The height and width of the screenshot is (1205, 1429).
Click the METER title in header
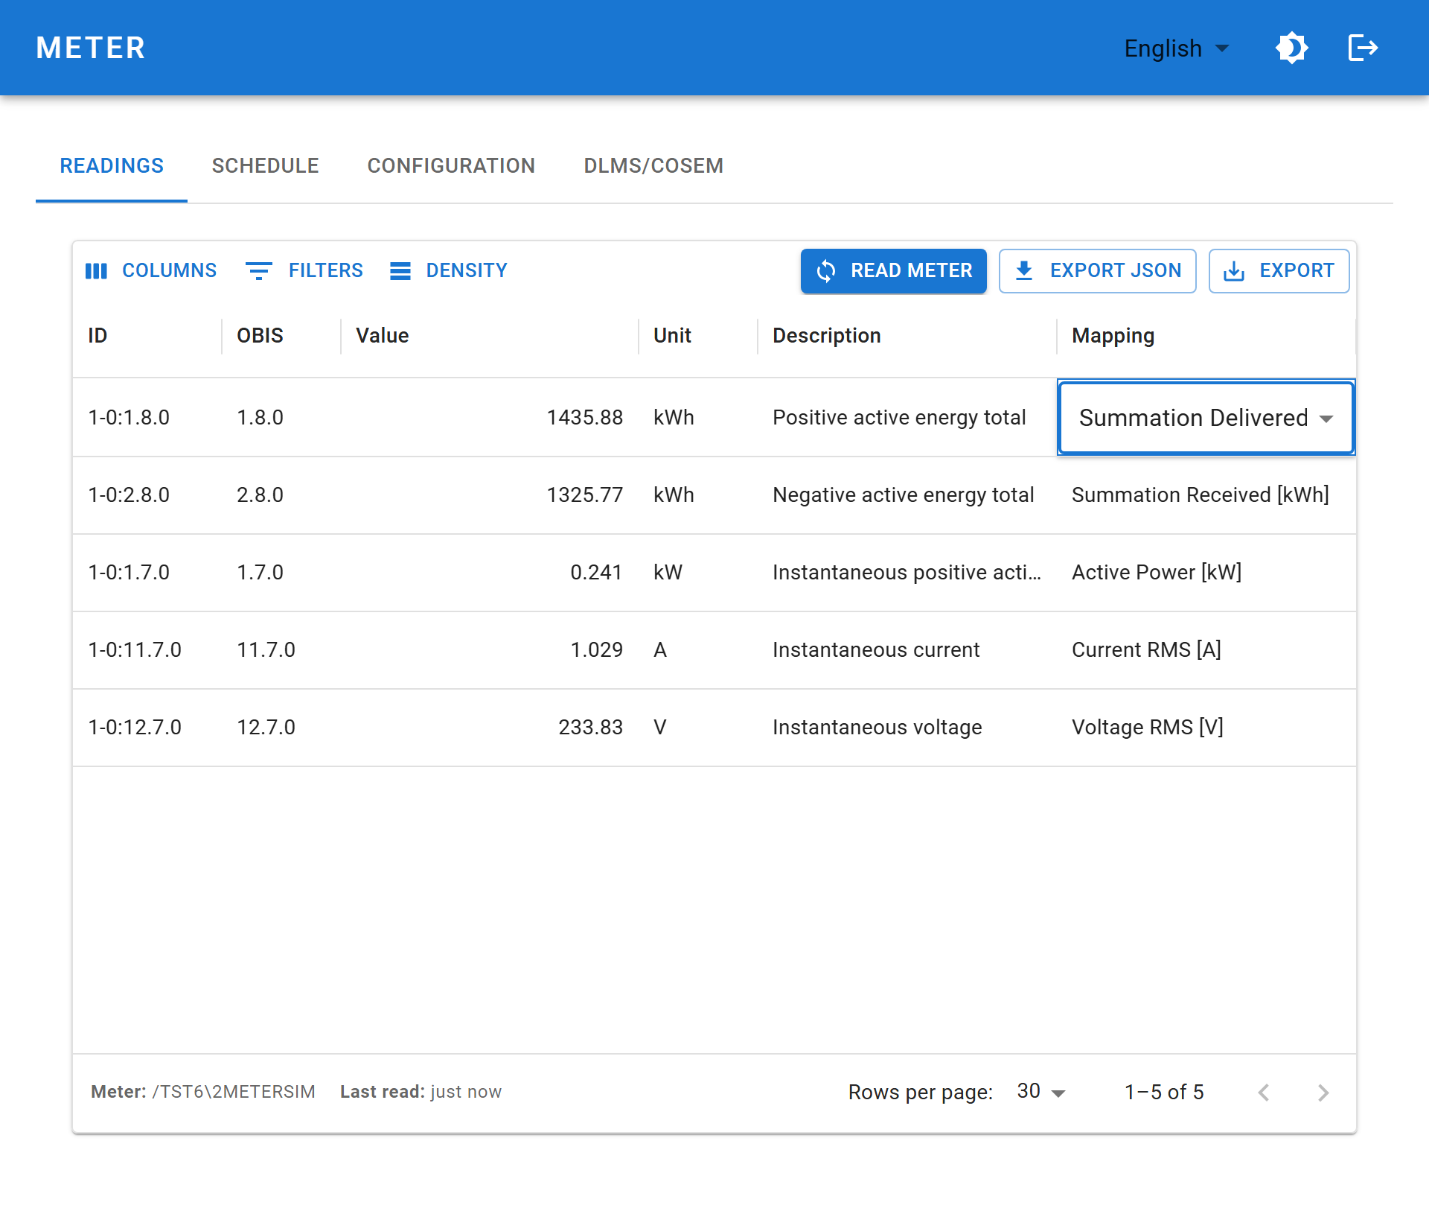tap(91, 48)
